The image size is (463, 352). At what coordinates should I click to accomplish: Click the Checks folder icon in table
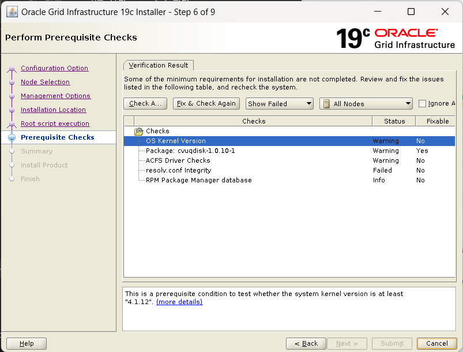coord(138,131)
